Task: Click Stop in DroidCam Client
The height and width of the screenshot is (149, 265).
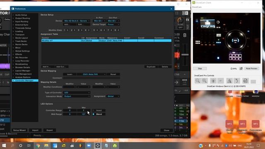Action: point(200,68)
